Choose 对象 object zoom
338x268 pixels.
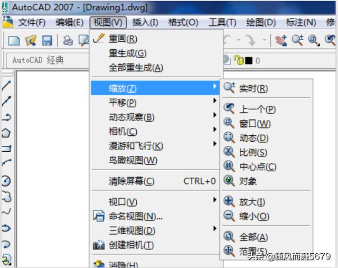pos(266,181)
